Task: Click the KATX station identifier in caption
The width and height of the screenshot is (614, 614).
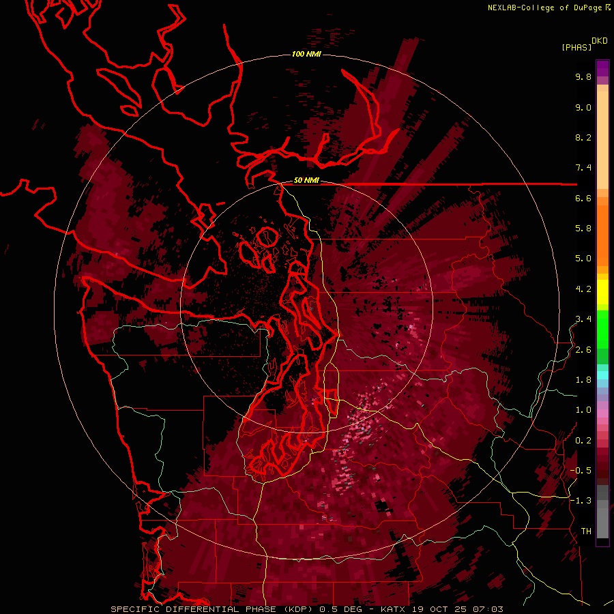Action: tap(394, 609)
